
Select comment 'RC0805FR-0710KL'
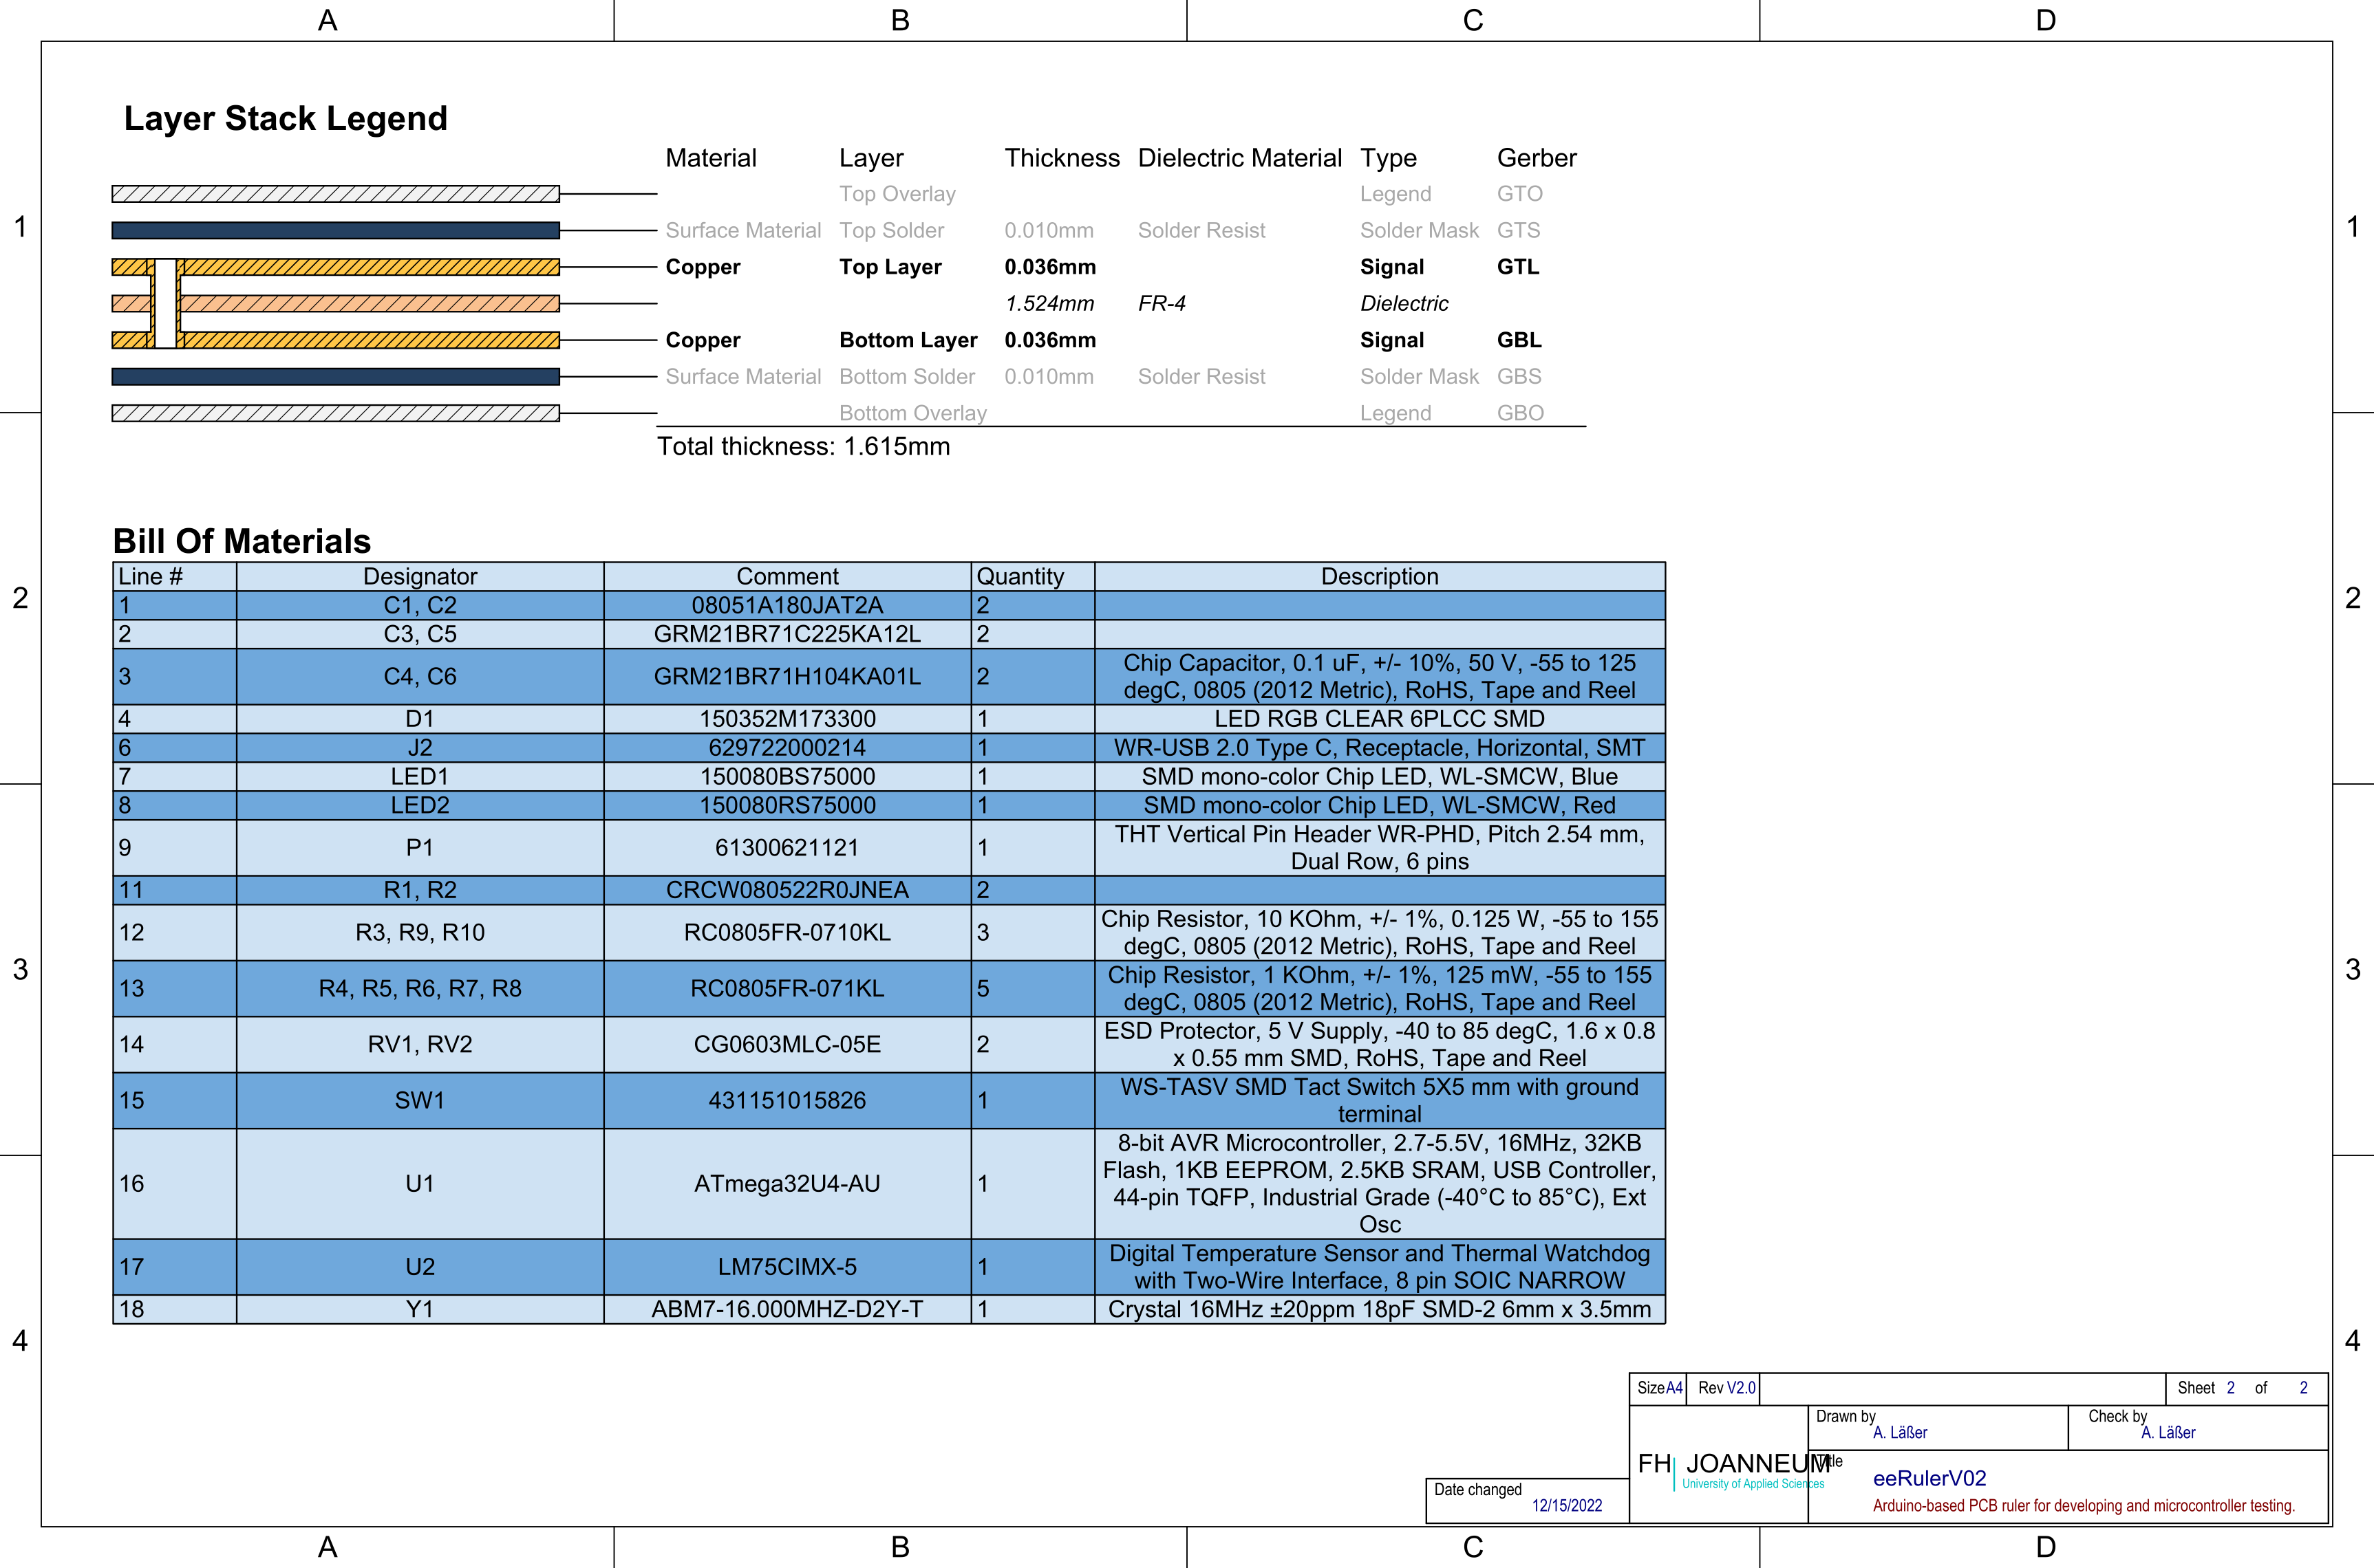(787, 932)
